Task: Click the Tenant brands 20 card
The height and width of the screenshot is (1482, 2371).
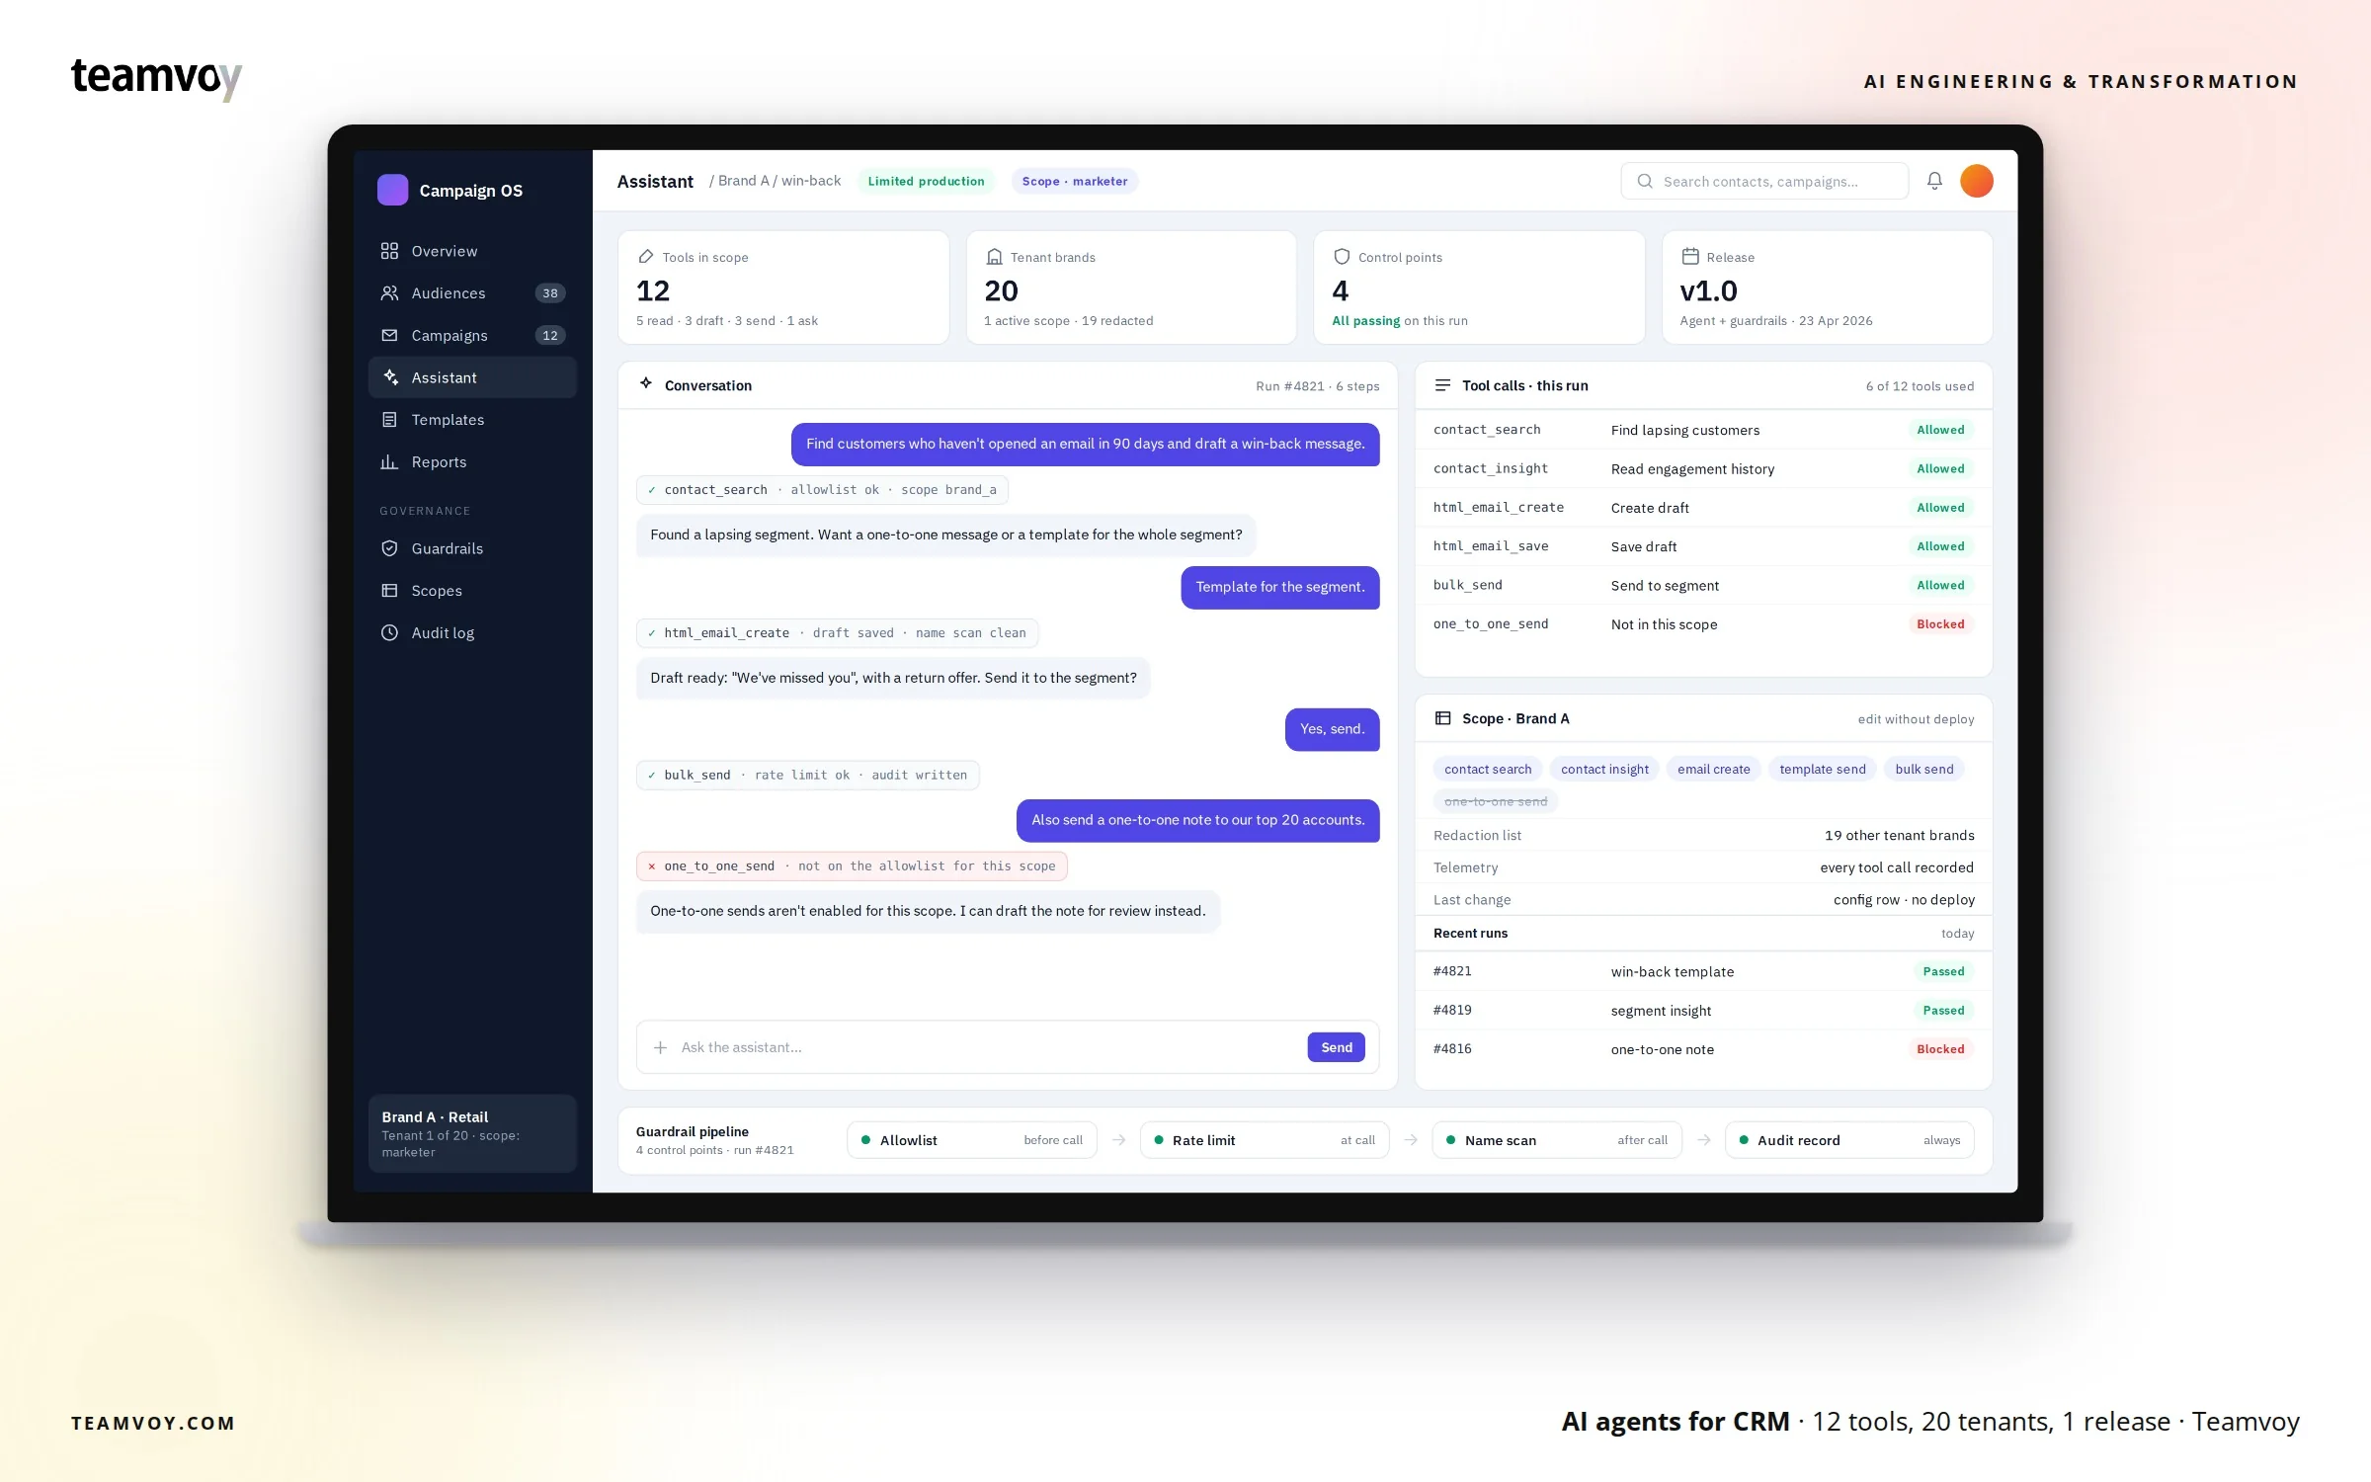Action: pyautogui.click(x=1131, y=288)
